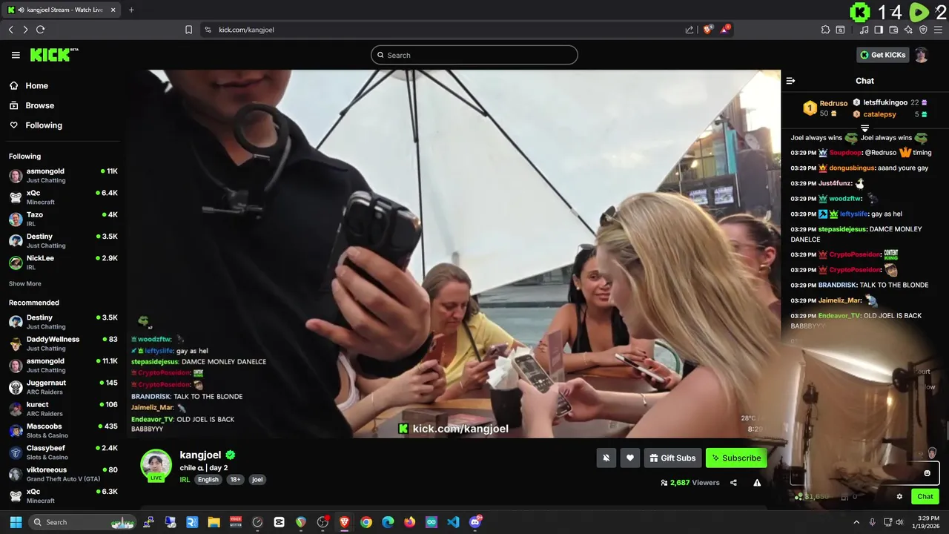Open a new browser tab
Image resolution: width=949 pixels, height=534 pixels.
coord(131,10)
